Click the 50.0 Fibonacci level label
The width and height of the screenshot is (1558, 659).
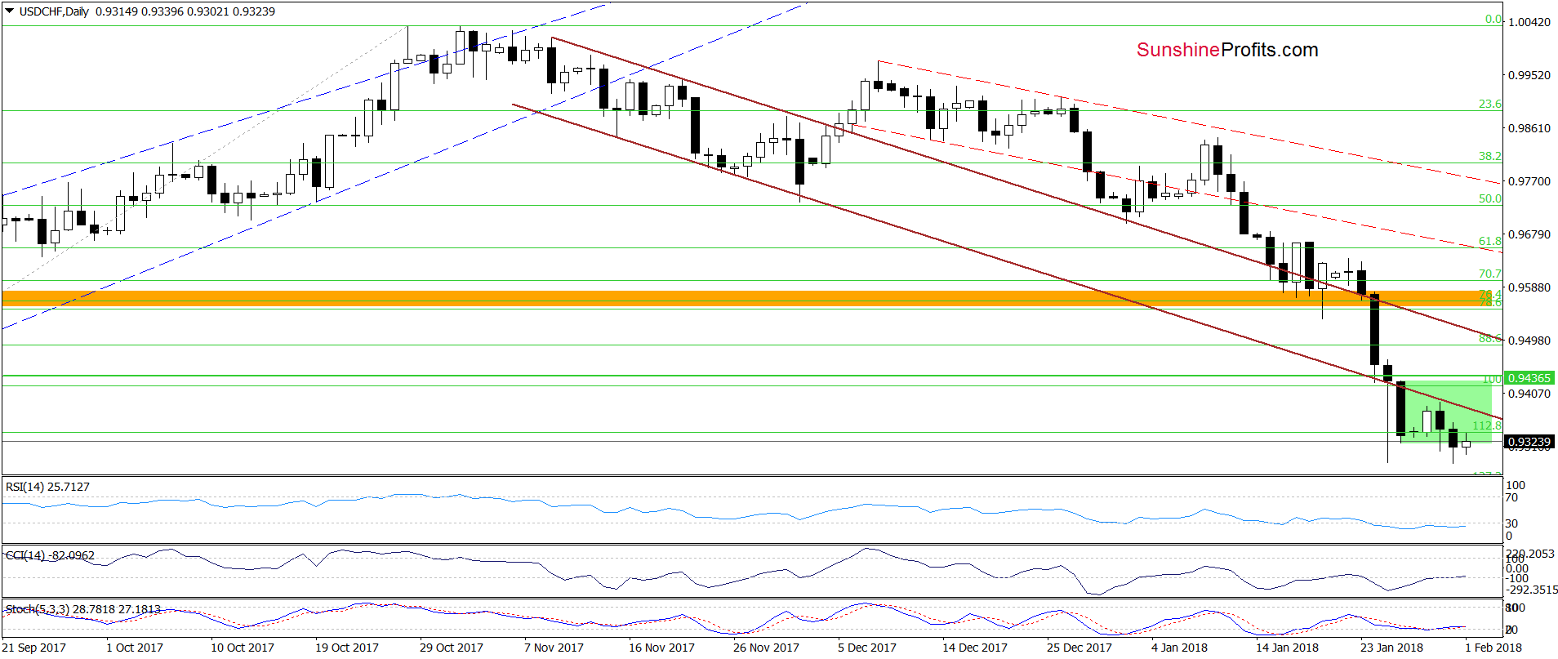point(1489,198)
